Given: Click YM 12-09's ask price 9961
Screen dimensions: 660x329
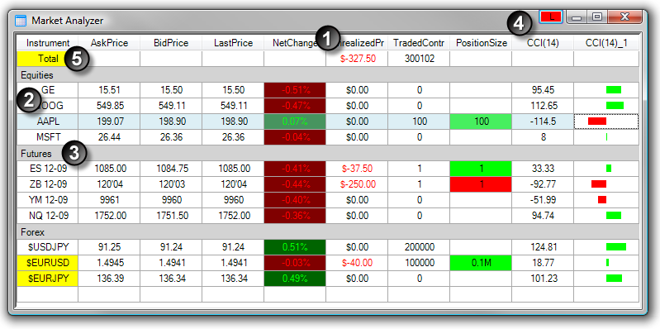Looking at the screenshot, I should pyautogui.click(x=109, y=200).
